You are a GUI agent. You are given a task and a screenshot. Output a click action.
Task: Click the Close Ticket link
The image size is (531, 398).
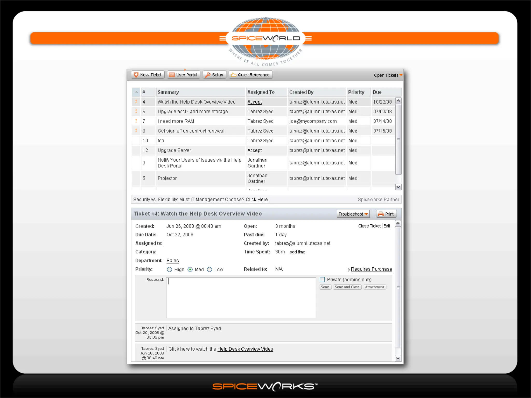pyautogui.click(x=369, y=226)
